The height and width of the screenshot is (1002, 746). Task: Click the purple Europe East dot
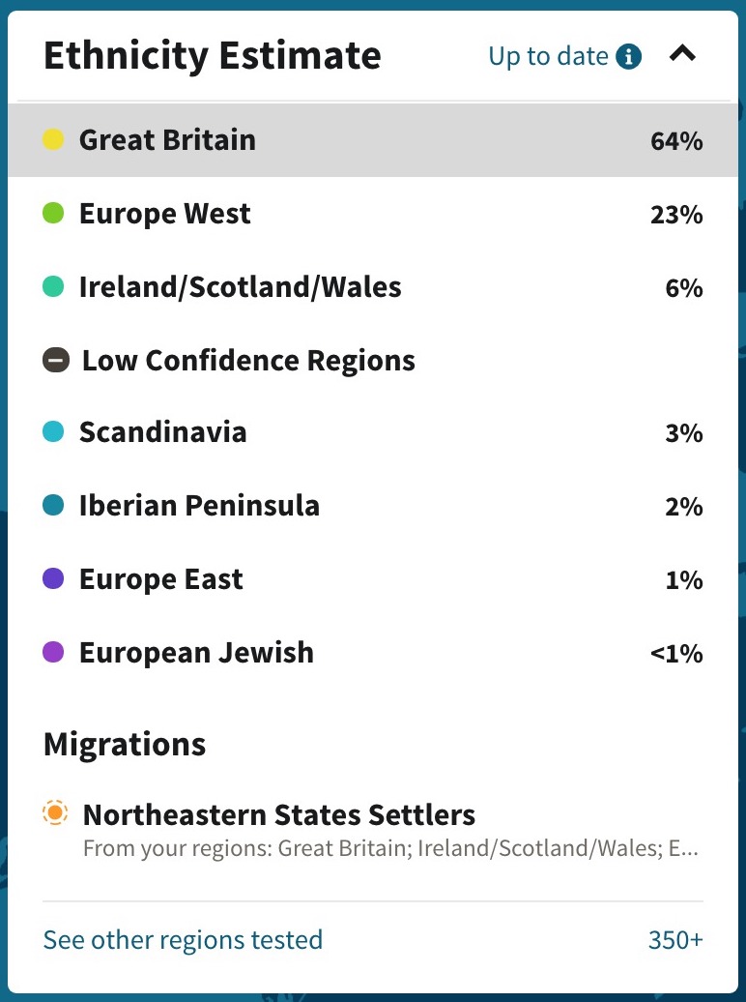53,579
